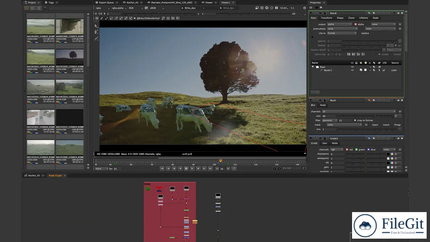Screen dimensions: 430x242
Task: Open blackpoint color wheel picker
Action: 392,154
